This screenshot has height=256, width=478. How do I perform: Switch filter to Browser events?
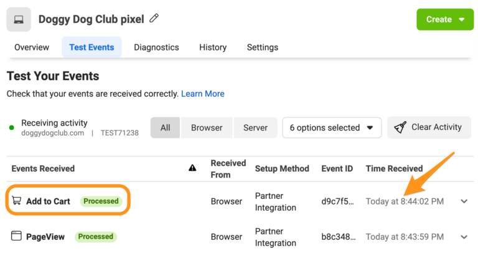(207, 127)
